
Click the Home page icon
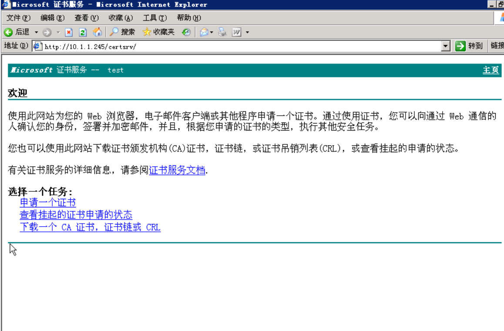(x=97, y=32)
